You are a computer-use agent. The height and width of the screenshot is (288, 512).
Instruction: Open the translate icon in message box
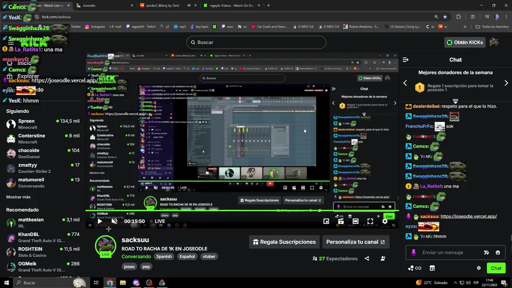[486, 252]
